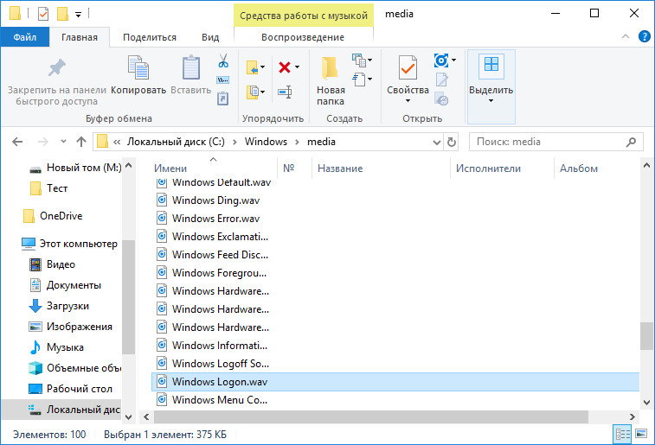Viewport: 655px width, 445px height.
Task: Click the Properties checkmark in quick access toolbar
Action: (x=43, y=14)
